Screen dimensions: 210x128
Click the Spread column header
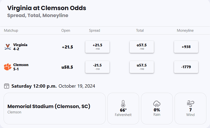94,31
